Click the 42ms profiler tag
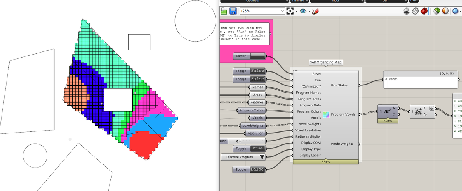Image resolution: width=462 pixels, height=191 pixels. 388,121
